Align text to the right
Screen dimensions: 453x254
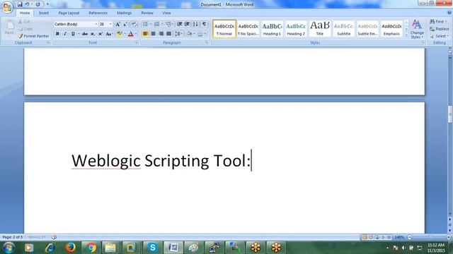coord(161,34)
